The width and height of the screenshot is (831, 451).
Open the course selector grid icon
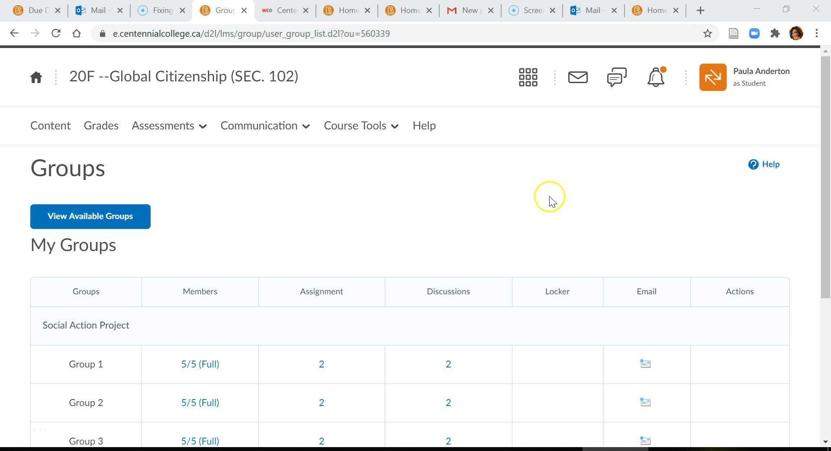(528, 77)
